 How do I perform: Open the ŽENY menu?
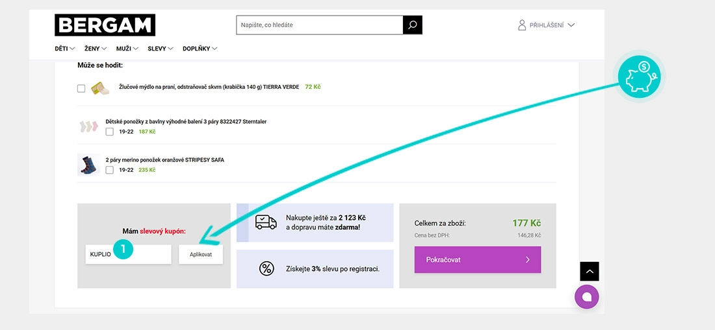click(x=96, y=49)
